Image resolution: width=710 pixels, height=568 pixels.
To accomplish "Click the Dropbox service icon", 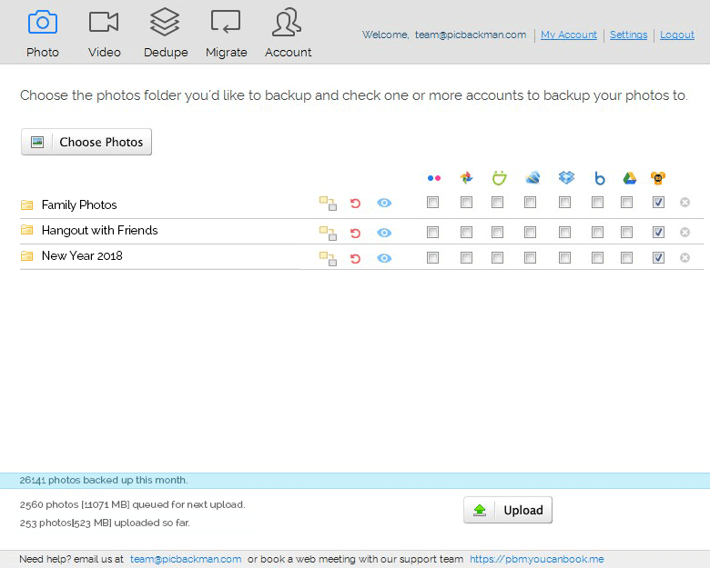I will (566, 177).
